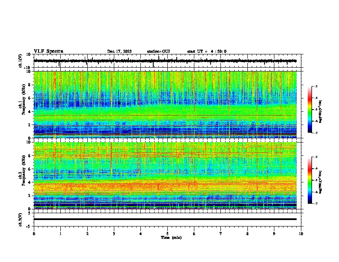Image resolution: width=339 pixels, height=262 pixels.
Task: Select the "start UT = 4 : 50: 0" text
Action: [207, 51]
